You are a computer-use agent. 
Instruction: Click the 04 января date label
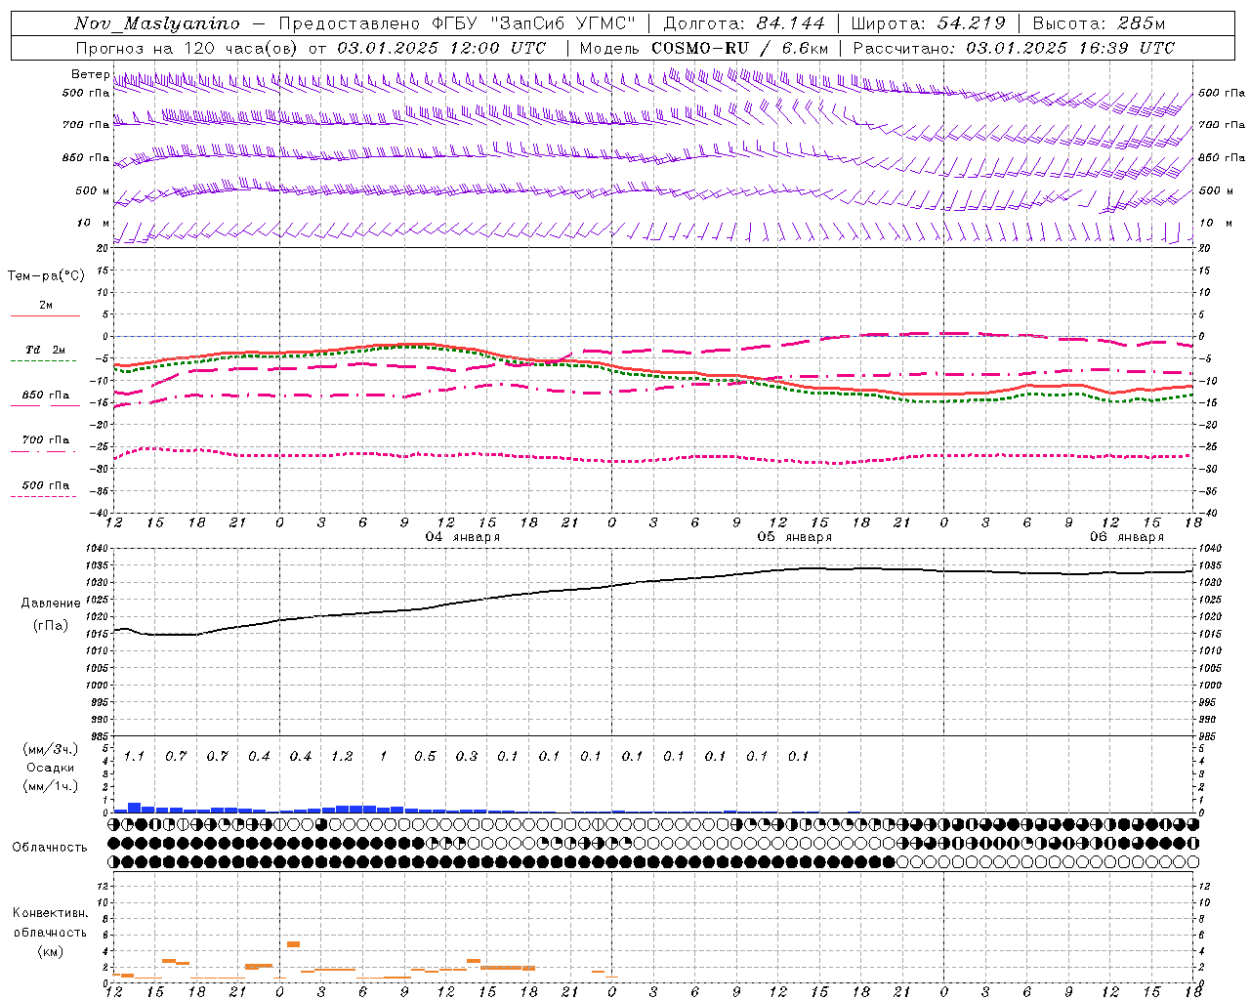click(x=463, y=537)
